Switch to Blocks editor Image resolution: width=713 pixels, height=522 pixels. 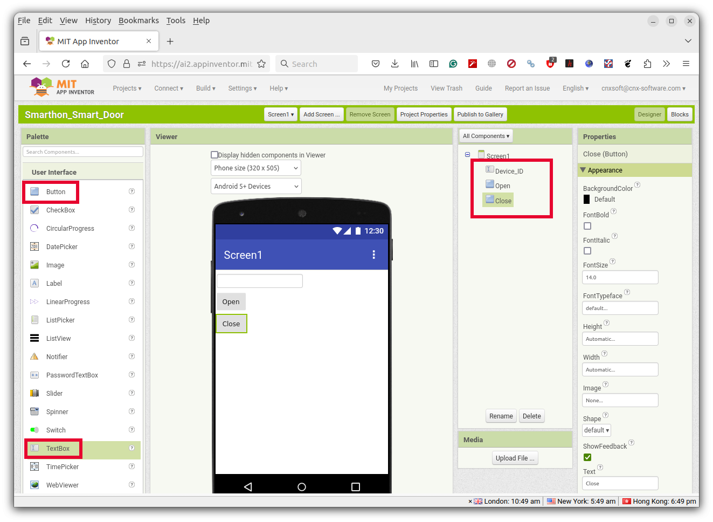(680, 114)
